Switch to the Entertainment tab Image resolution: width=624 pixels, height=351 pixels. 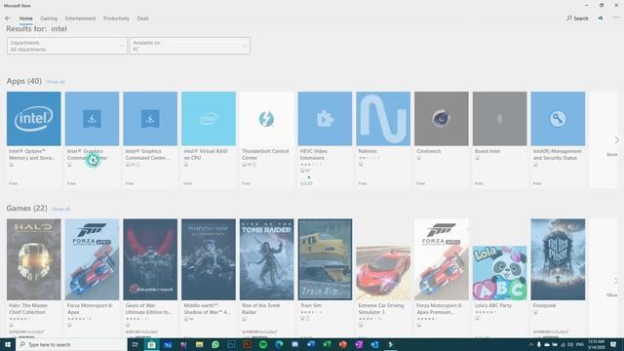(x=80, y=19)
